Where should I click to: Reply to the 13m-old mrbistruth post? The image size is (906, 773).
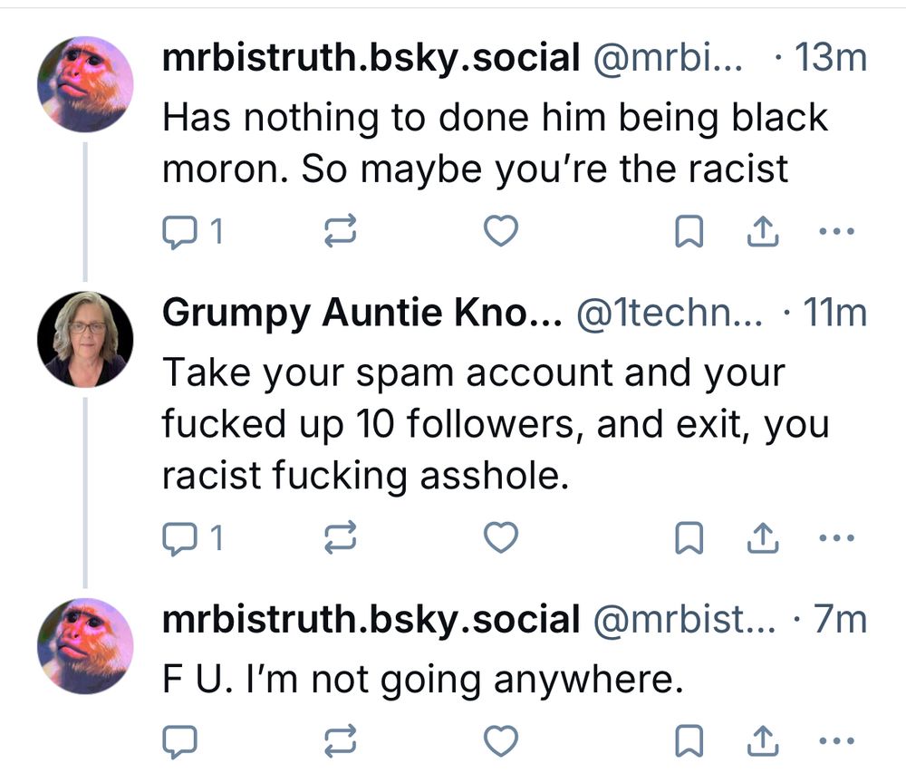click(178, 234)
